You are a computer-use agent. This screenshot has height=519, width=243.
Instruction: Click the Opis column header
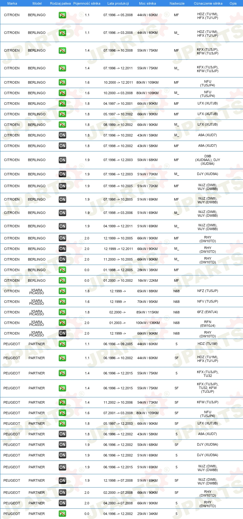pyautogui.click(x=233, y=3)
